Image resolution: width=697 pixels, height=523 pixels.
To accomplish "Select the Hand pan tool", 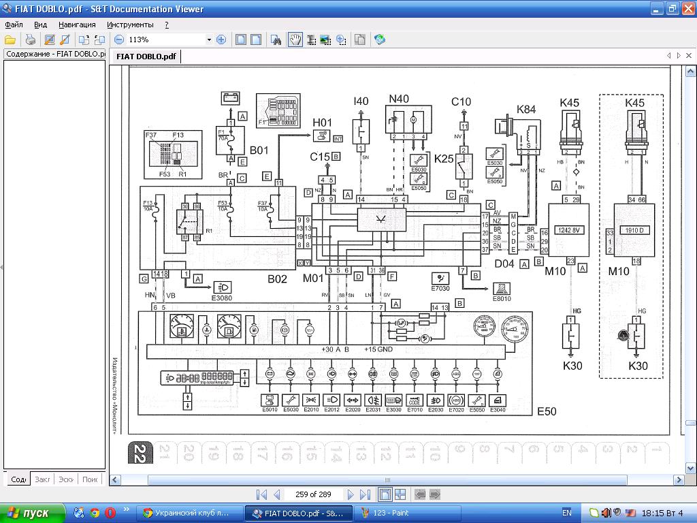I will tap(295, 40).
